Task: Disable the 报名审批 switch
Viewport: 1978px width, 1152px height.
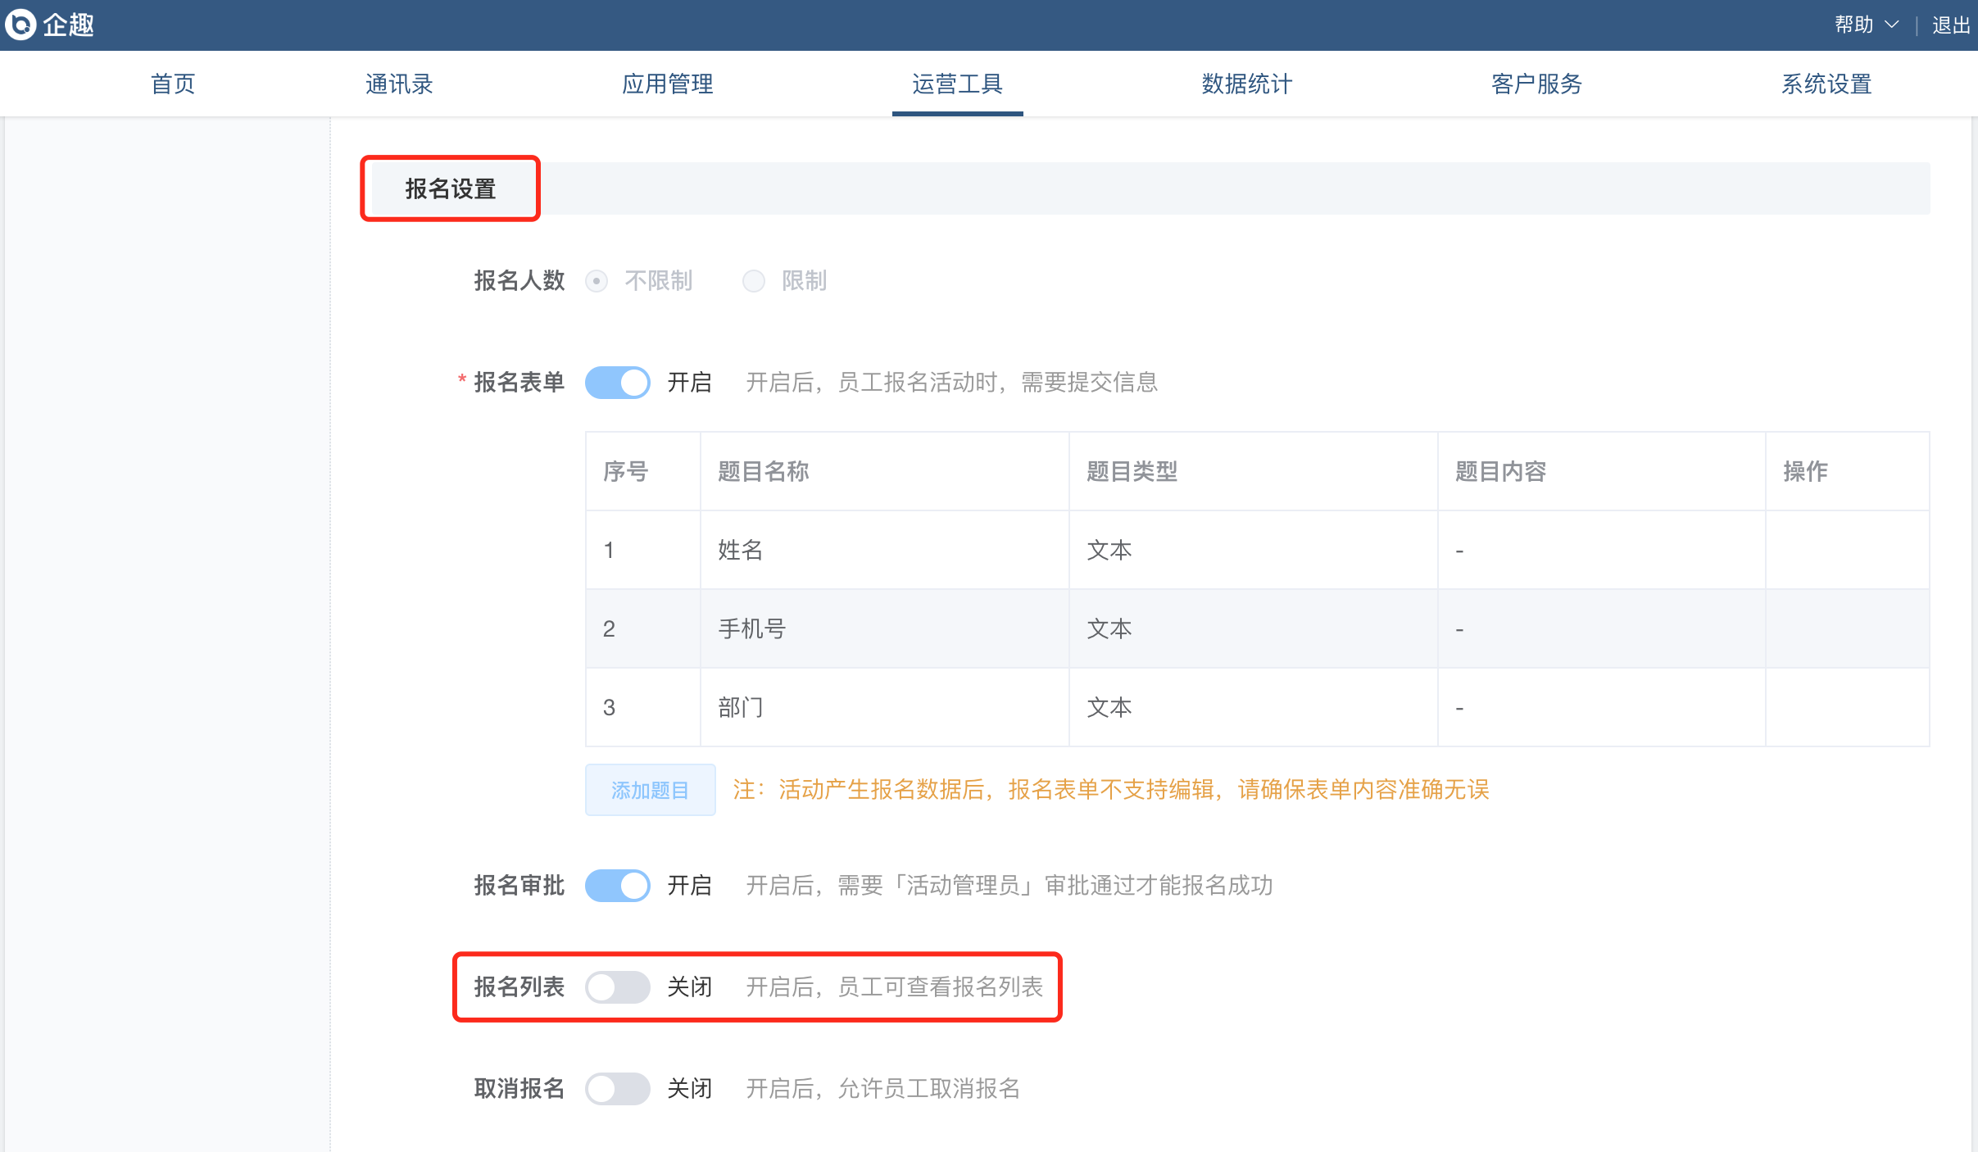Action: pos(618,886)
